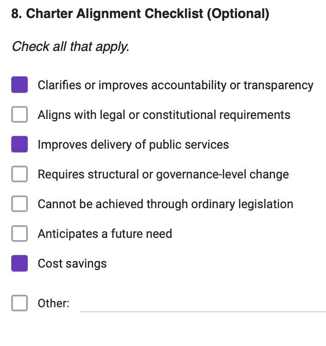This screenshot has height=346, width=326.
Task: Uncheck the Improves delivery of public services checkbox
Action: coord(19,144)
